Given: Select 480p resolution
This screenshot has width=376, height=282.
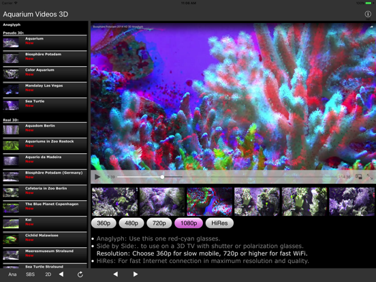Looking at the screenshot, I should pyautogui.click(x=131, y=223).
